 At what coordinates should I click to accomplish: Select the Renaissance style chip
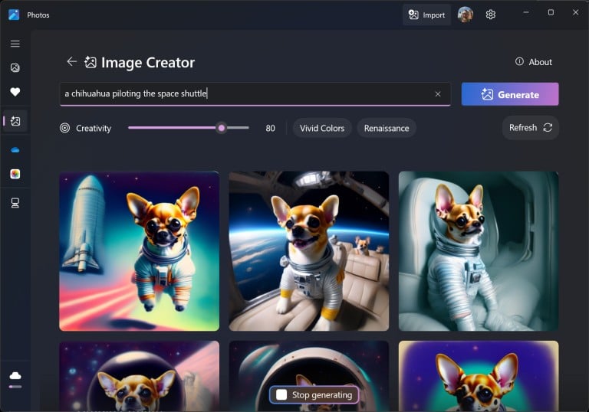pyautogui.click(x=387, y=128)
